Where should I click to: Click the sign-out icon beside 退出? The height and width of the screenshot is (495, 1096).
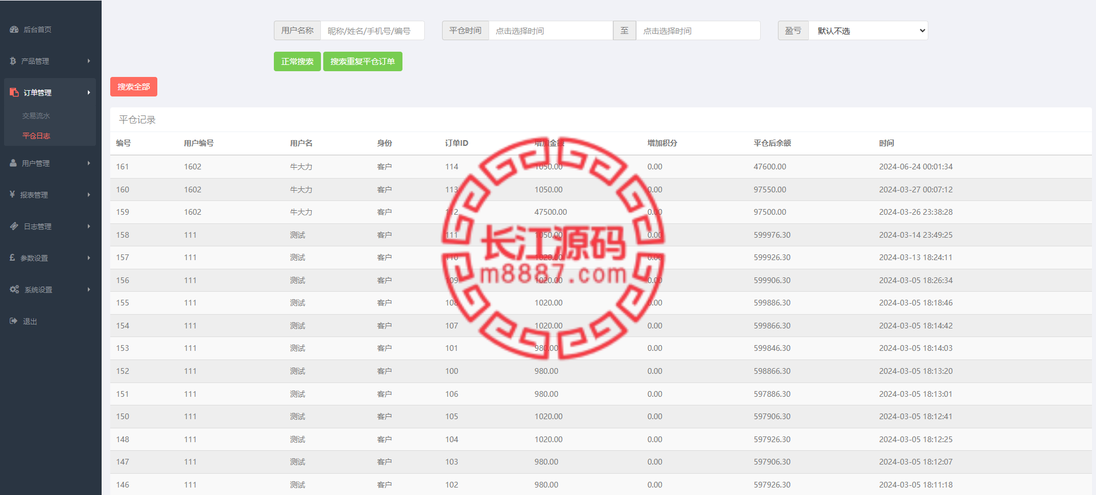coord(13,321)
